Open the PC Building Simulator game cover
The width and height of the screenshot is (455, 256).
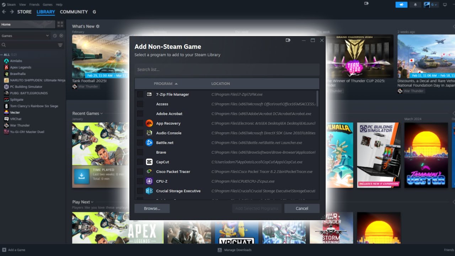(x=379, y=155)
